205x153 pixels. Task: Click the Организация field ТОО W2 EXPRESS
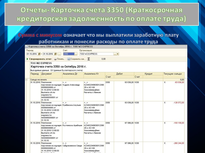tap(97, 54)
